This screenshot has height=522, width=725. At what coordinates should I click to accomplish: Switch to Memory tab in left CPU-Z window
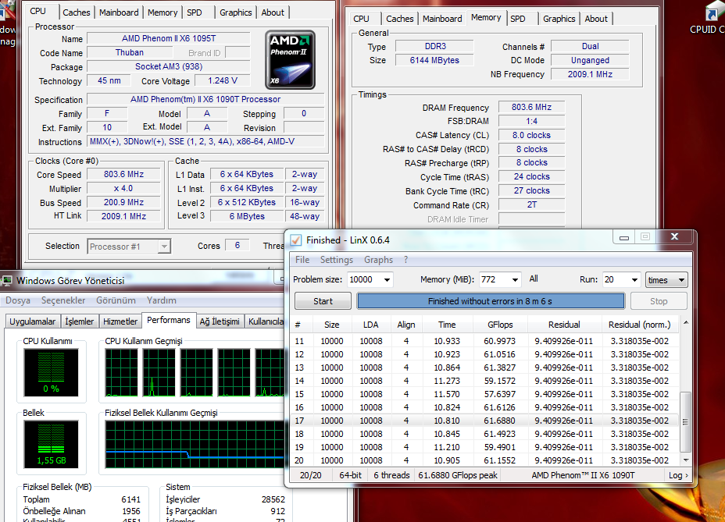(x=162, y=12)
